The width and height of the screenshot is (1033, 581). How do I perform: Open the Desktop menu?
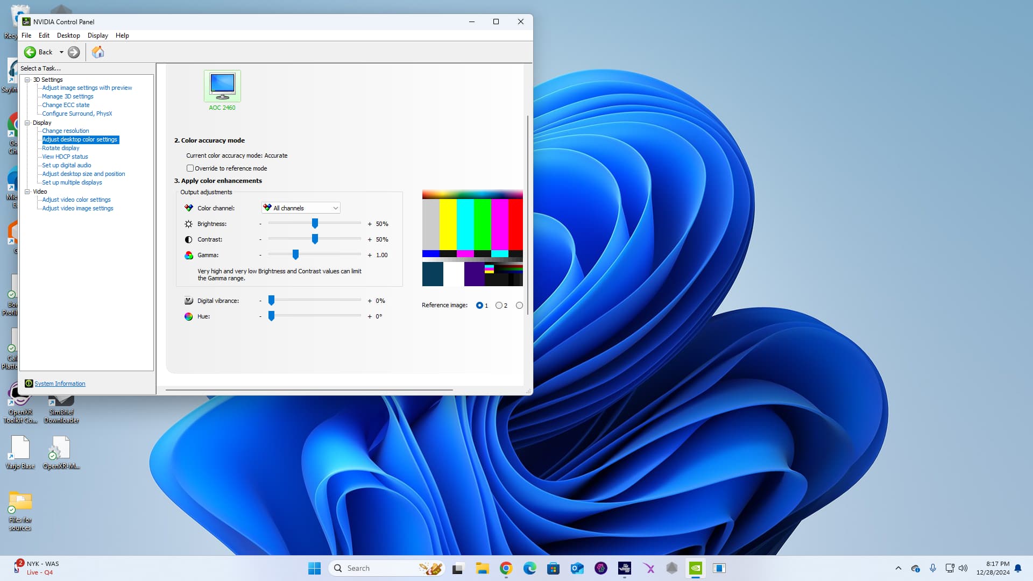pos(68,36)
